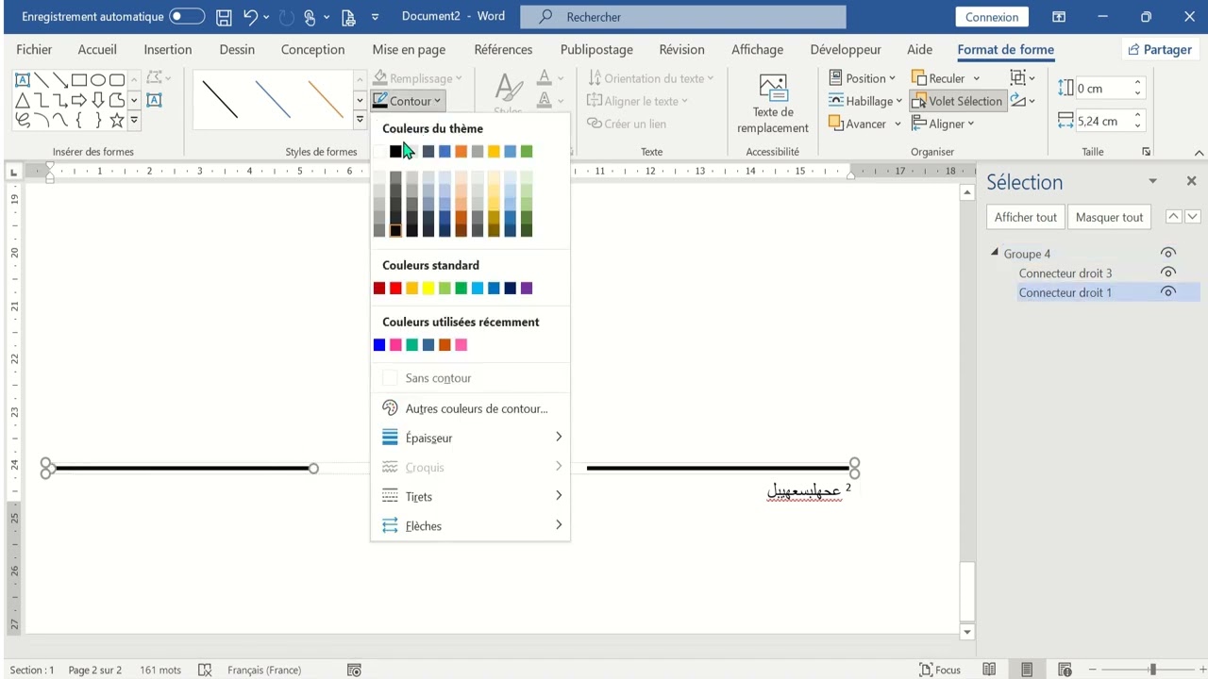The width and height of the screenshot is (1208, 679).
Task: Insert a text box shape icon
Action: [x=23, y=80]
